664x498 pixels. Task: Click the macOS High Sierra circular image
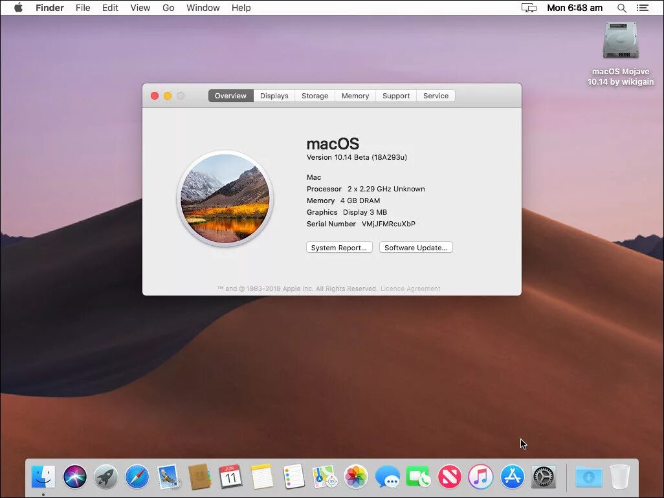225,198
